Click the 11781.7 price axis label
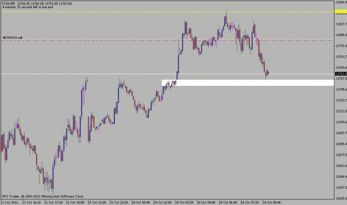 click(x=341, y=57)
